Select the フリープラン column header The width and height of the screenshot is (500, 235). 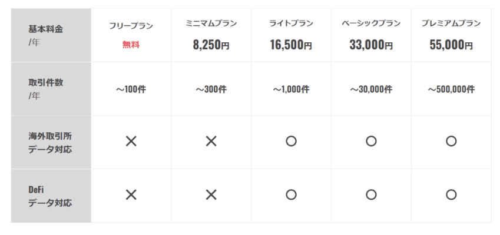click(131, 26)
